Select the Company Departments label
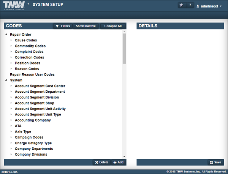The image size is (228, 174). click(34, 149)
